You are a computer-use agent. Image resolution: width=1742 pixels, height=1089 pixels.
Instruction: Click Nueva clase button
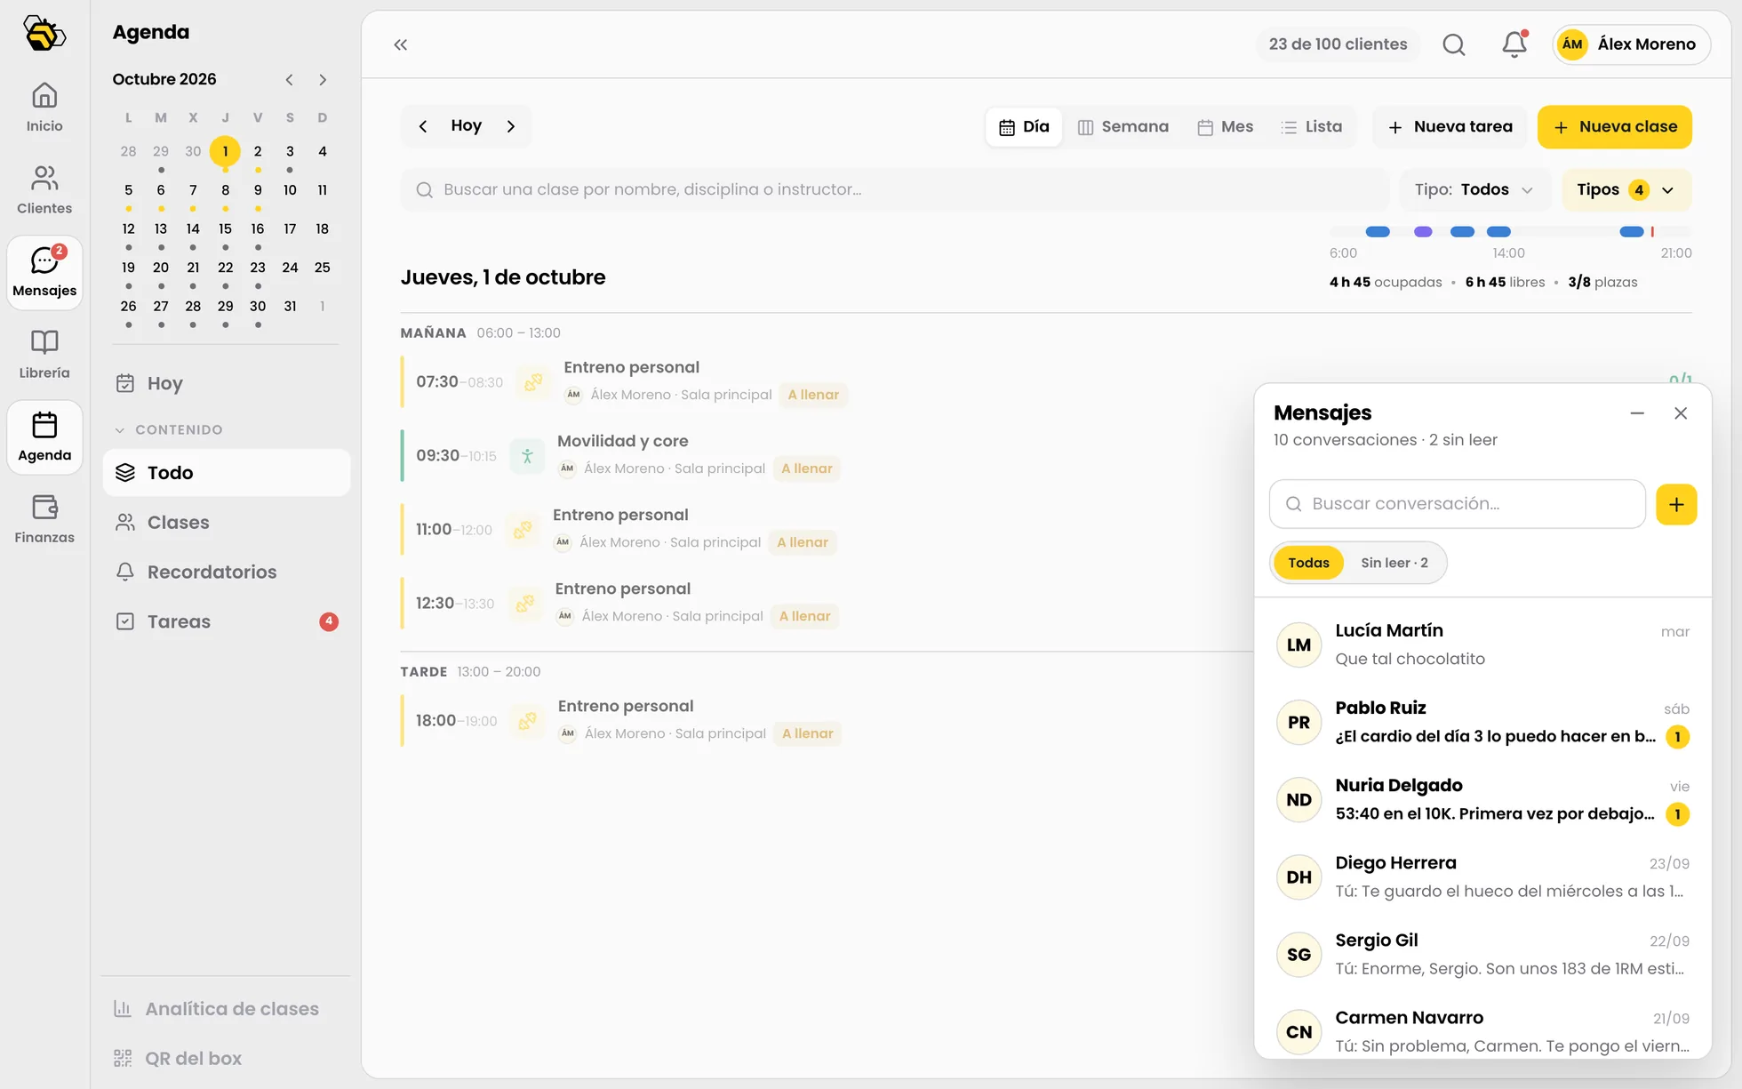coord(1615,127)
